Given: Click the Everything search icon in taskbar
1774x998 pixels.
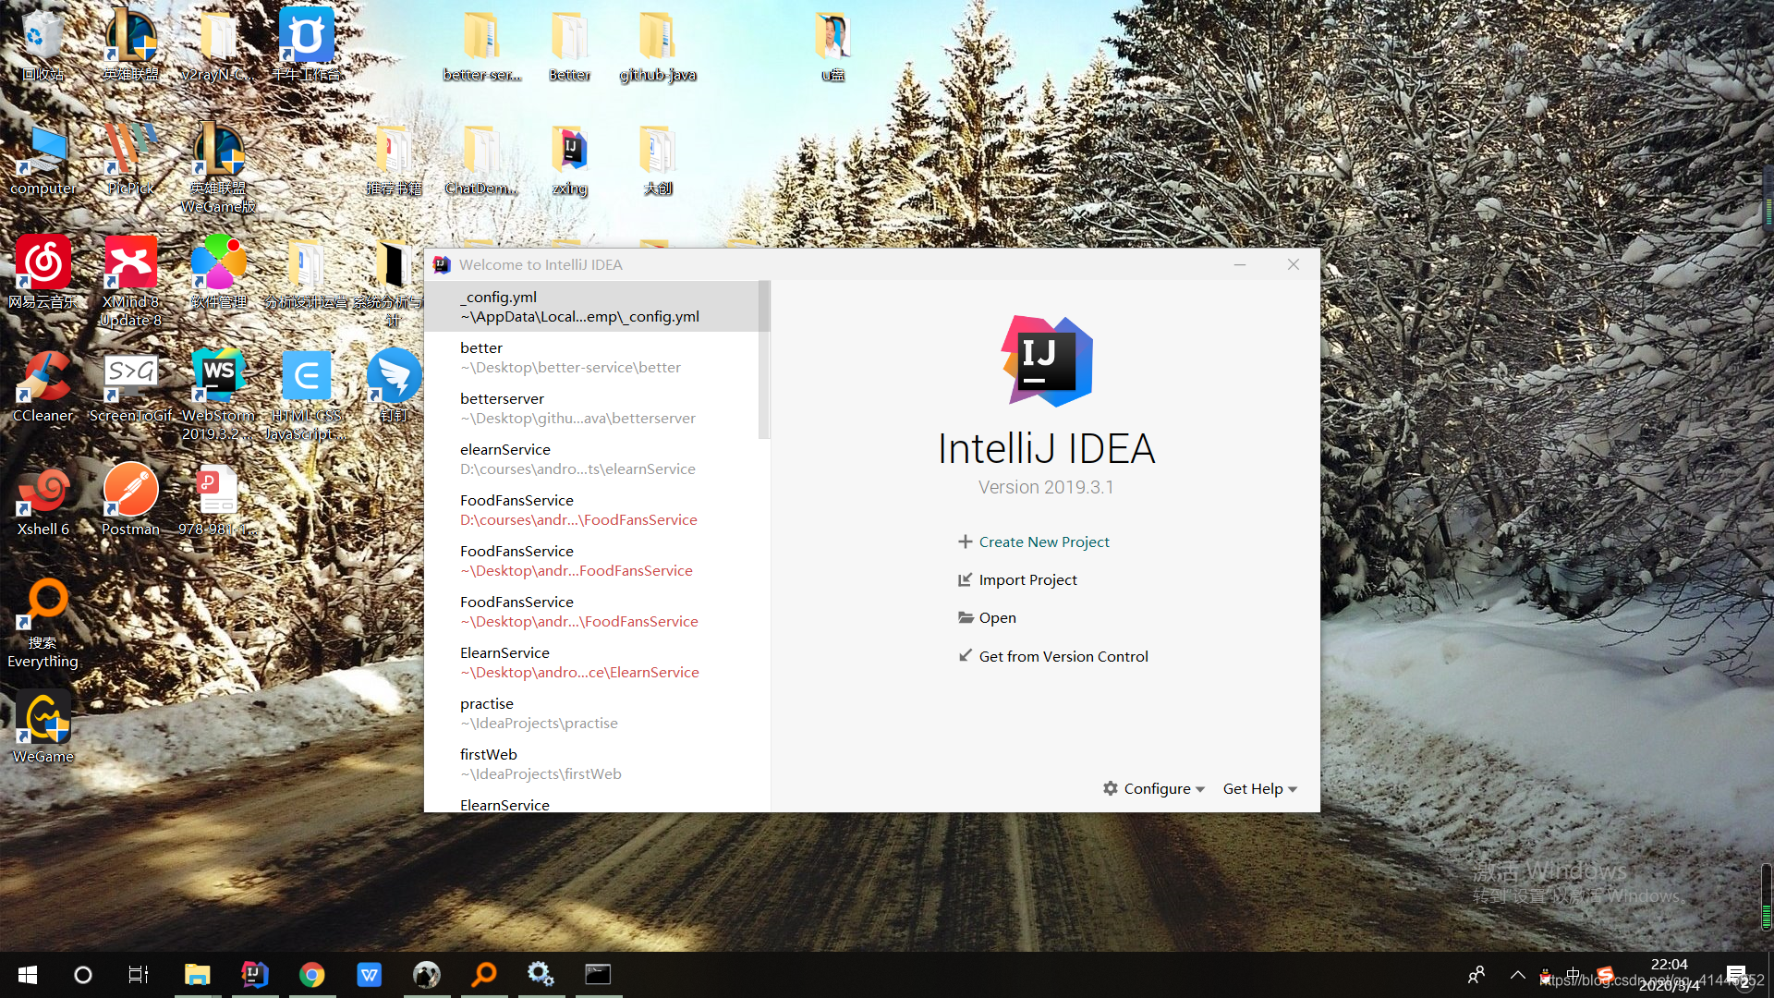Looking at the screenshot, I should tap(484, 975).
